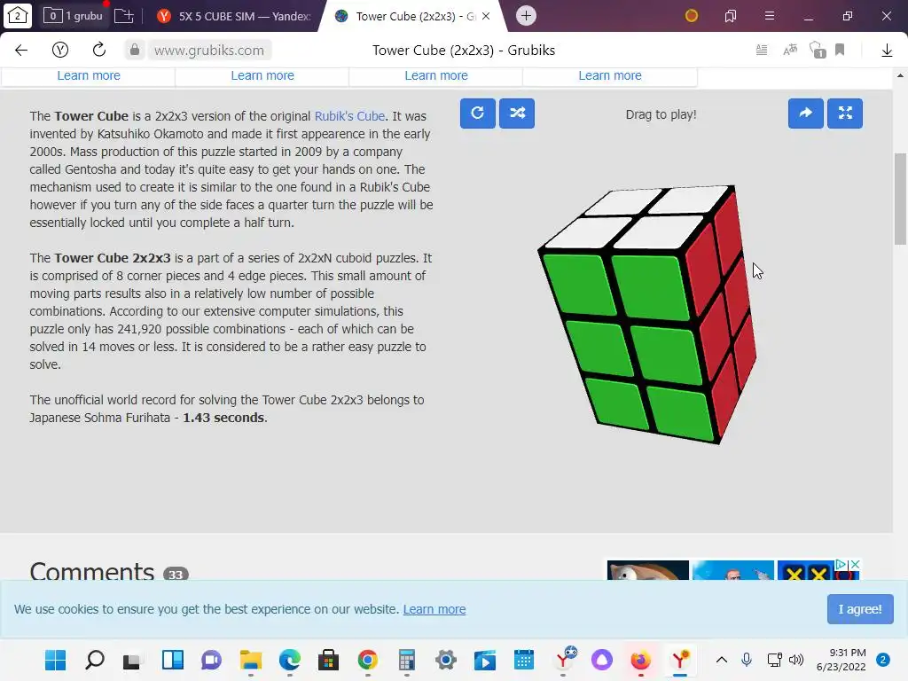Open the bookmarks collections icon in title bar

(x=731, y=16)
